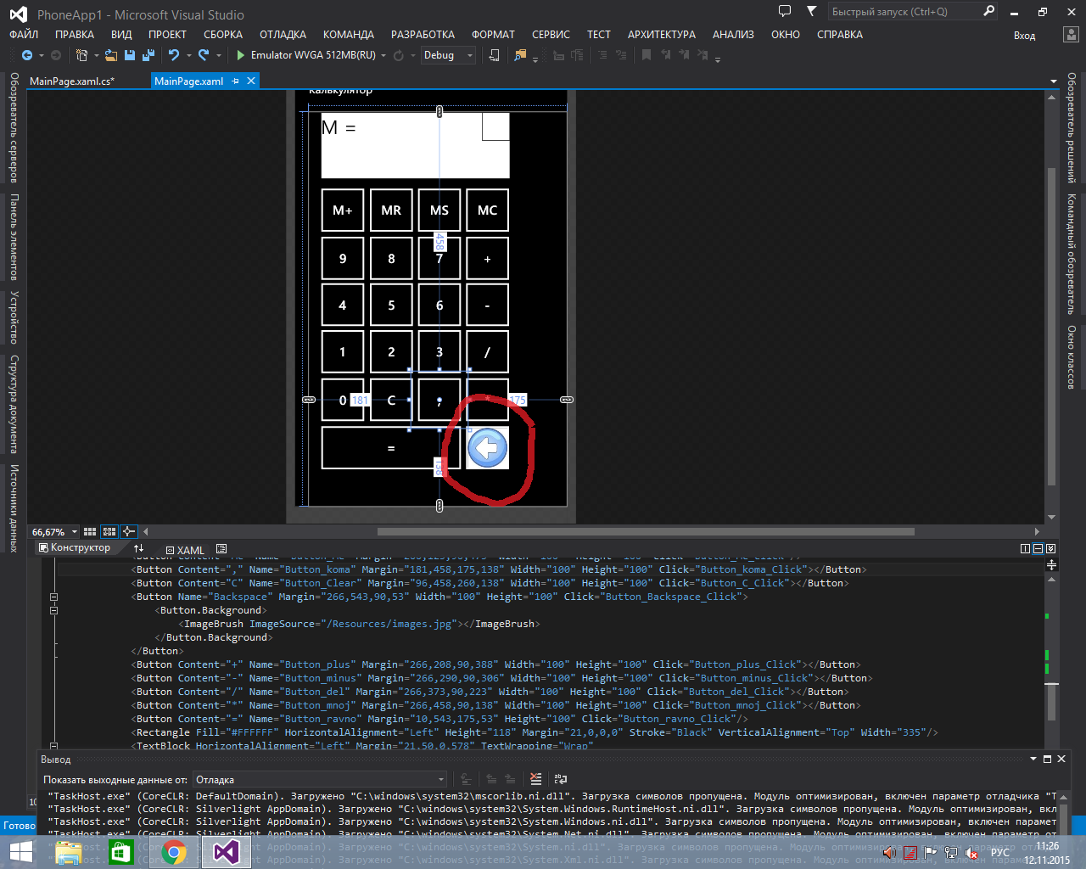Open the ОТЛАДКА menu
Image resolution: width=1086 pixels, height=869 pixels.
tap(283, 35)
